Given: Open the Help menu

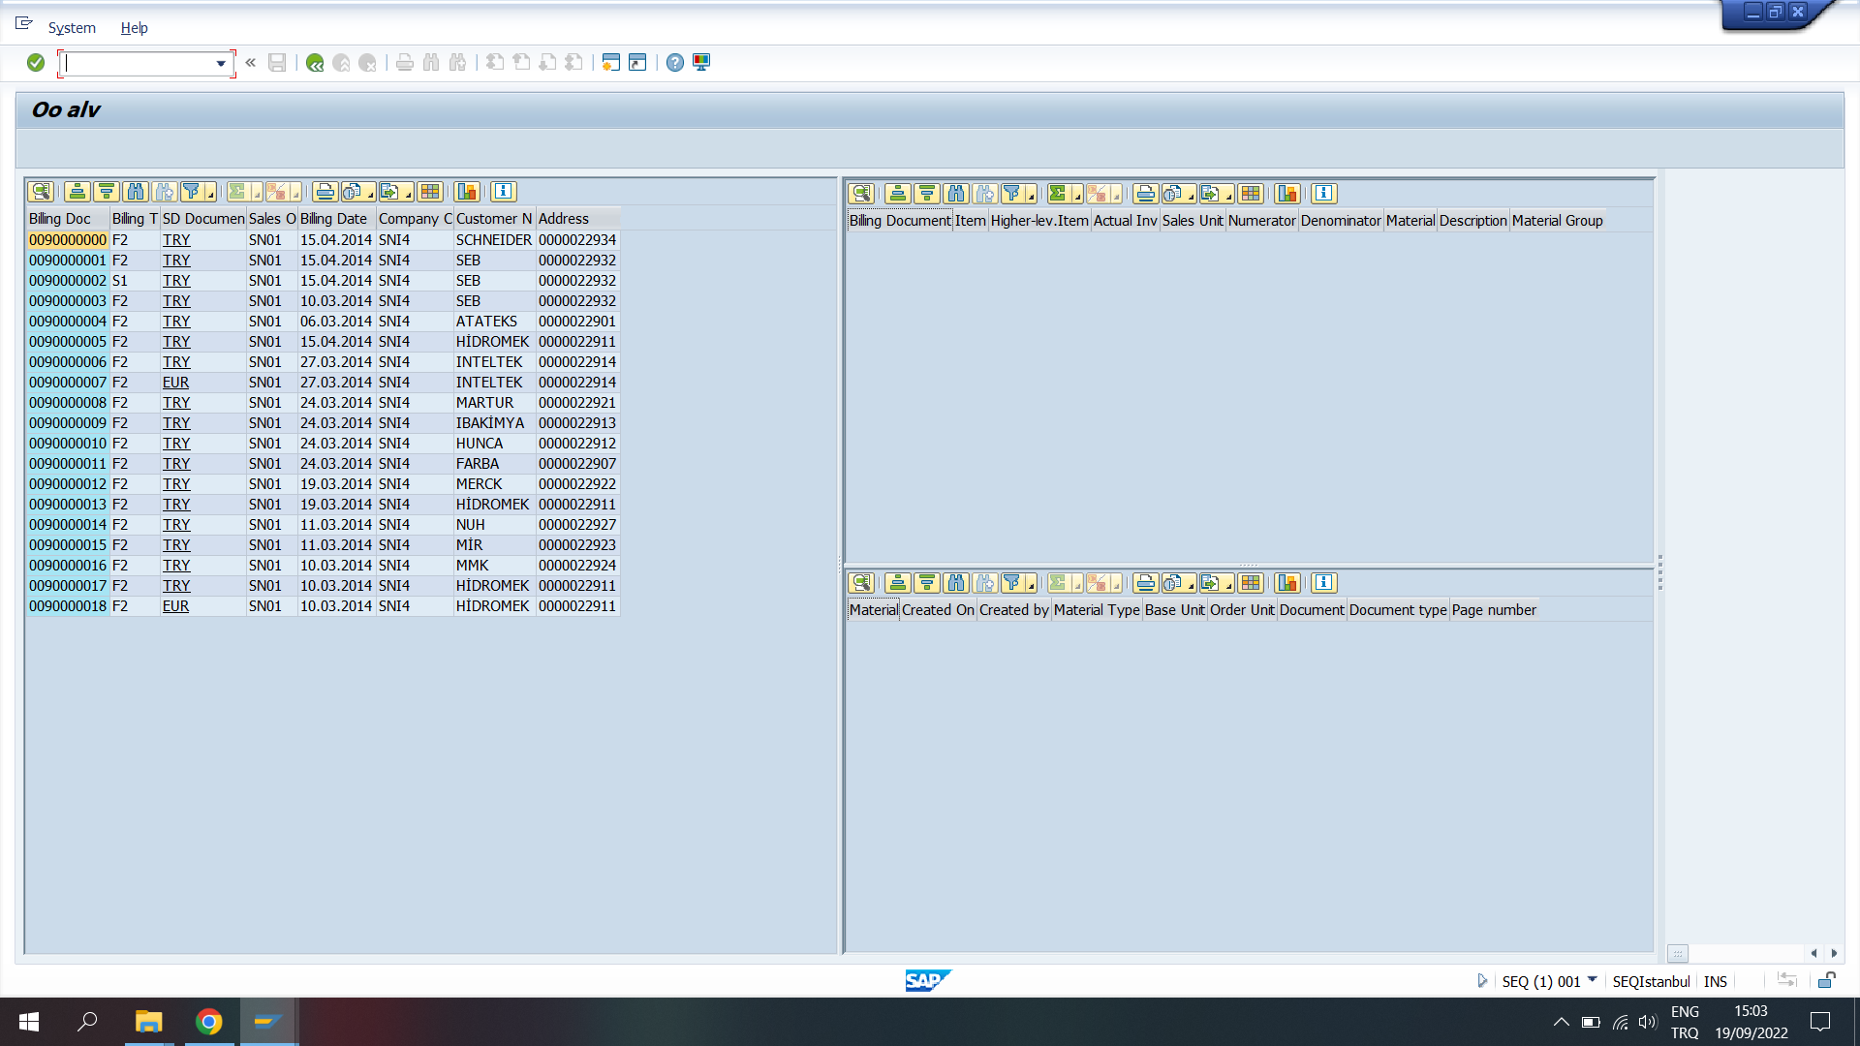Looking at the screenshot, I should [134, 28].
